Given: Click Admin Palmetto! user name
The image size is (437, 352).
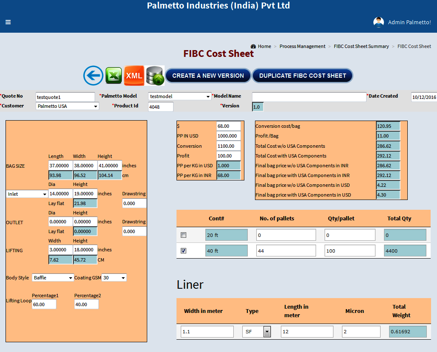Looking at the screenshot, I should click(x=409, y=23).
